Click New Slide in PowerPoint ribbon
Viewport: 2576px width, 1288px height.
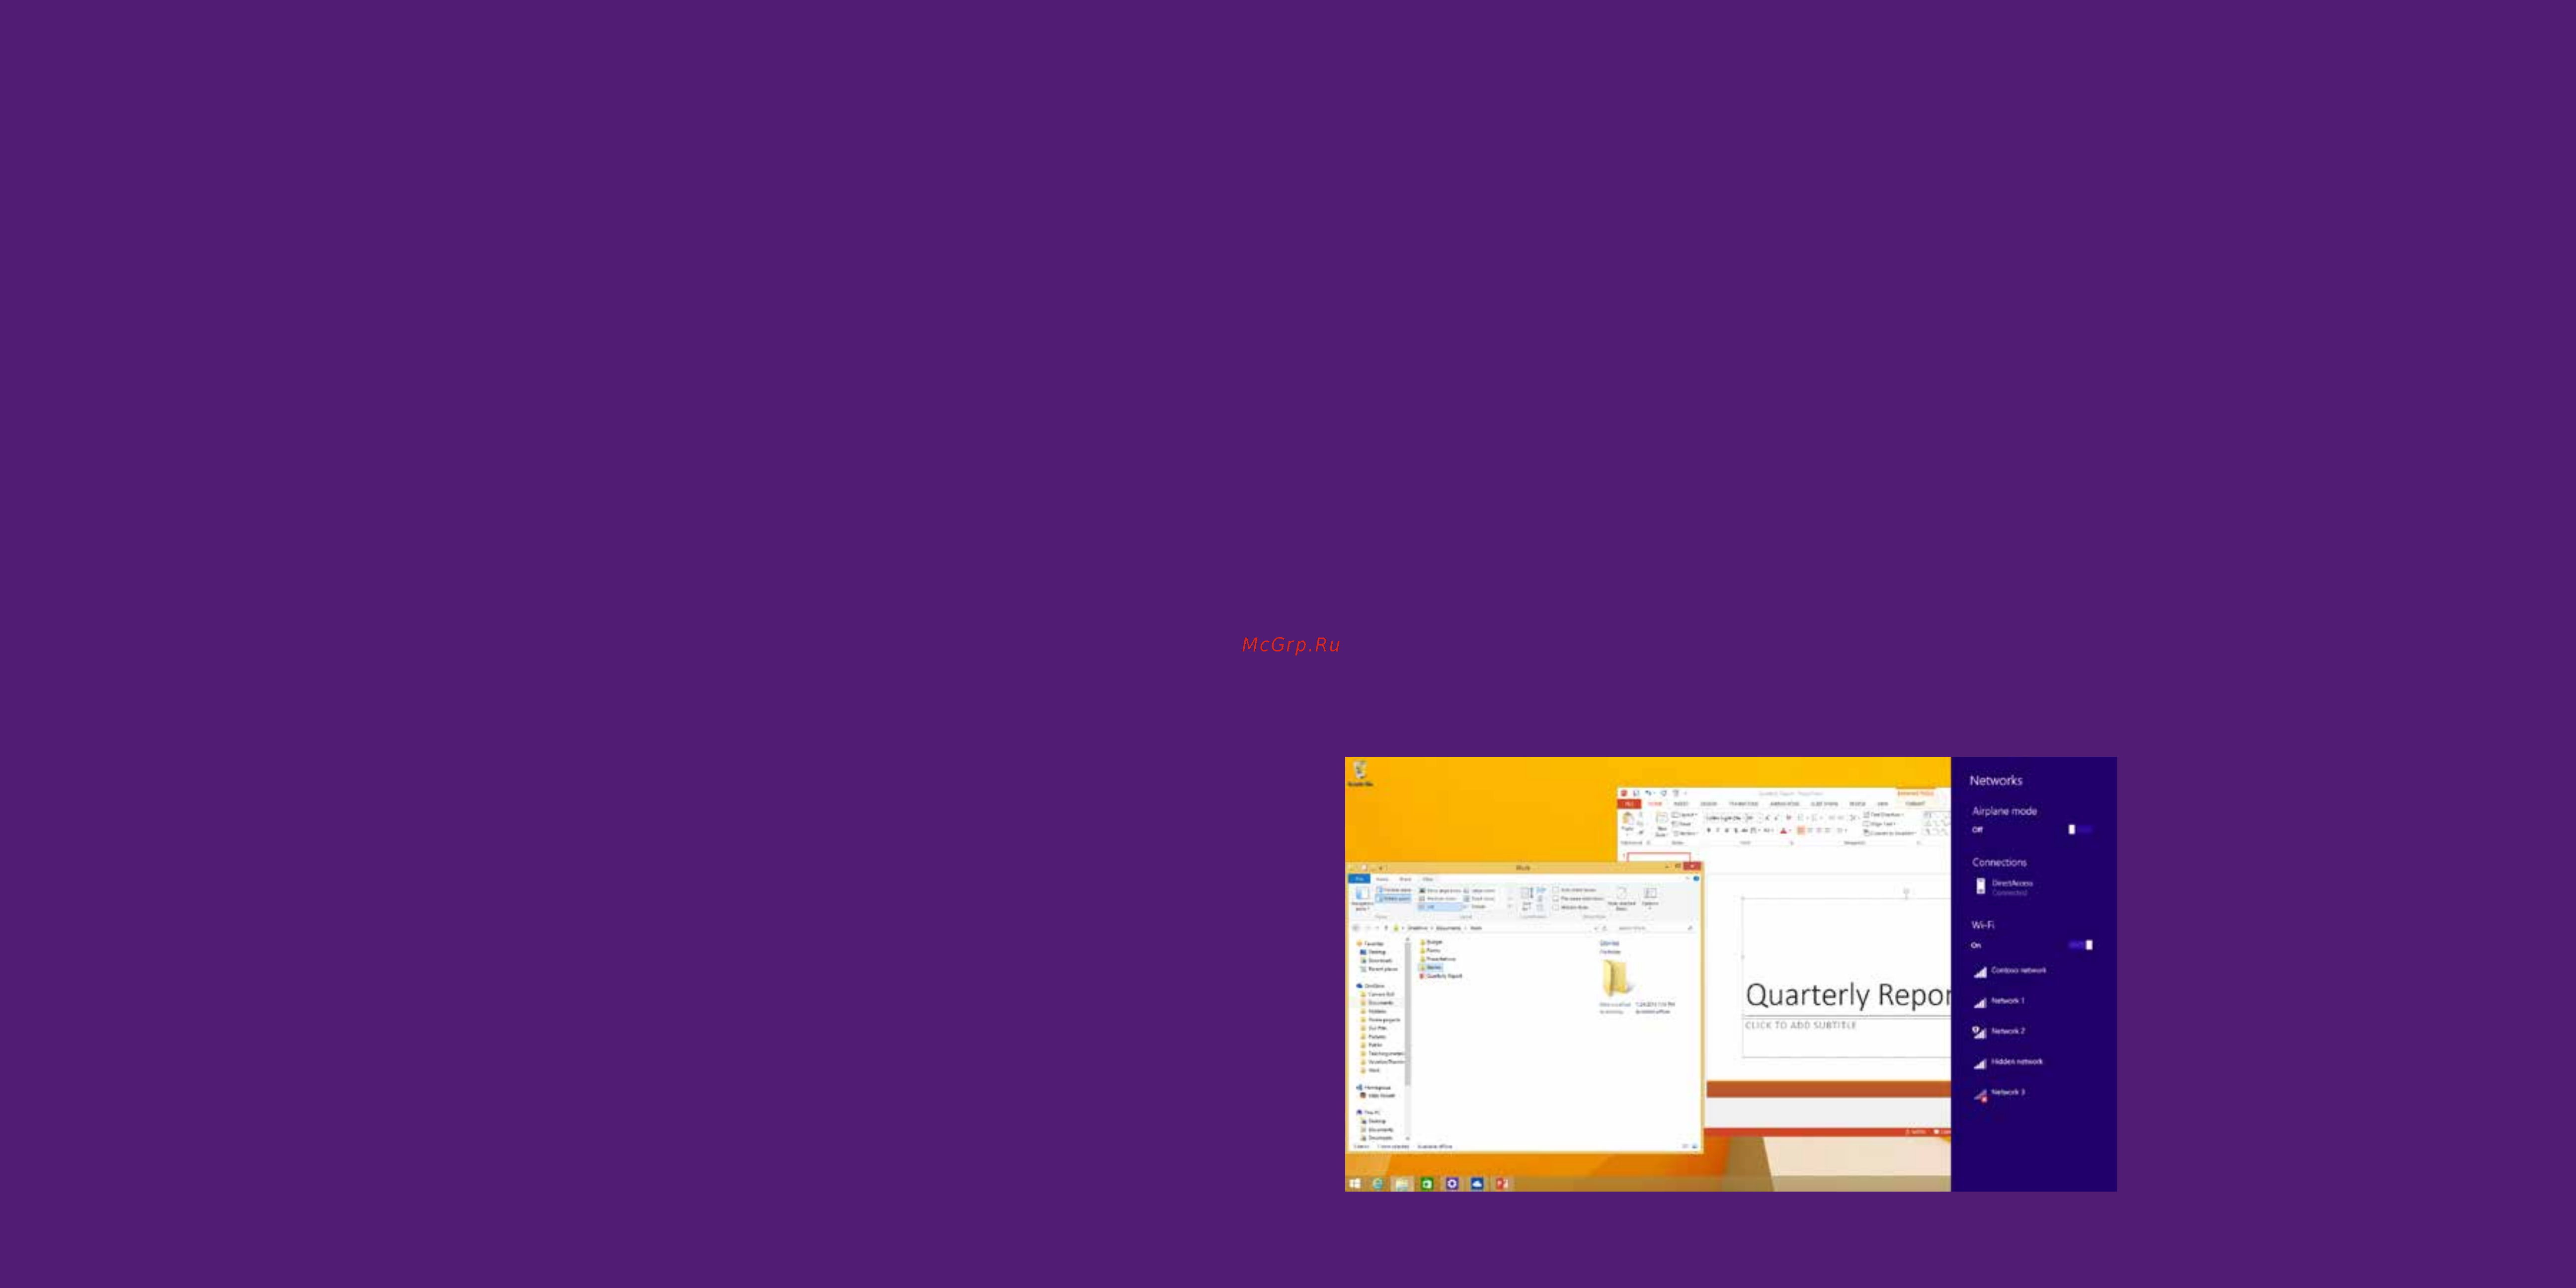pos(1662,825)
